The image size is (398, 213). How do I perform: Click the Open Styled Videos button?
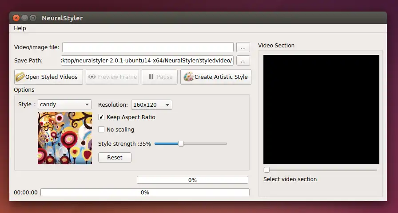pos(48,77)
